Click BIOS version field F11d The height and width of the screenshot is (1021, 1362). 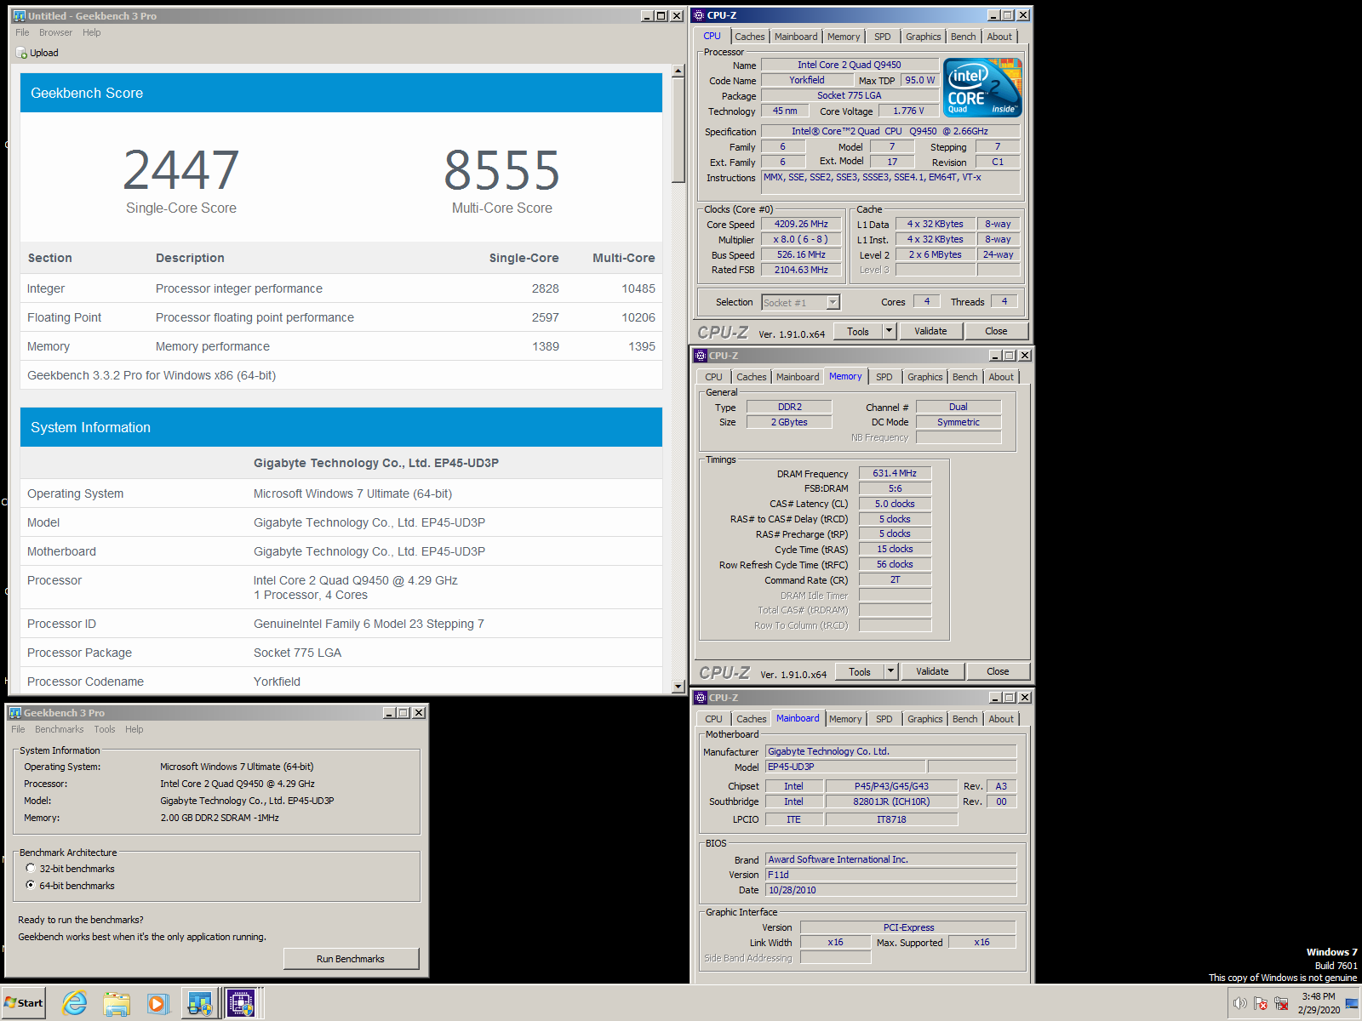891,875
